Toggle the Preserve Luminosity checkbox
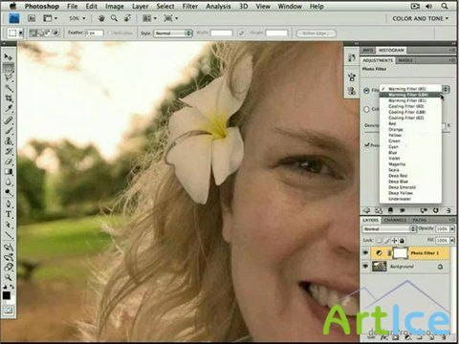The width and height of the screenshot is (459, 344). (x=366, y=145)
